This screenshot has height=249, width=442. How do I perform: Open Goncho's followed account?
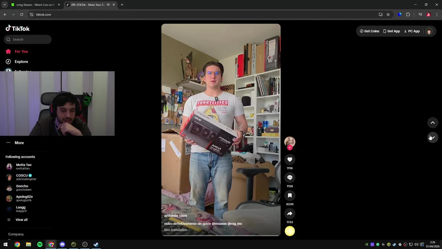(23, 188)
